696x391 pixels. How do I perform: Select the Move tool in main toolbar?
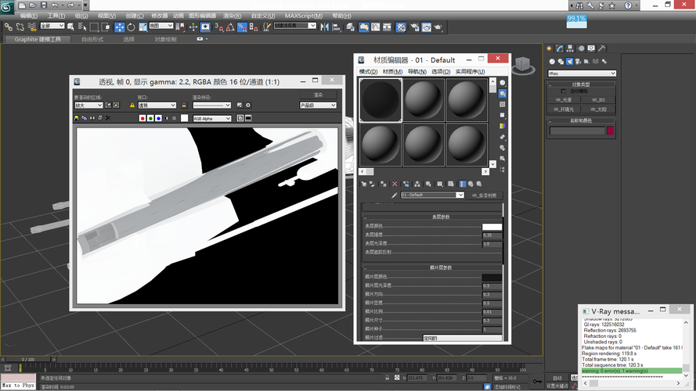click(120, 27)
